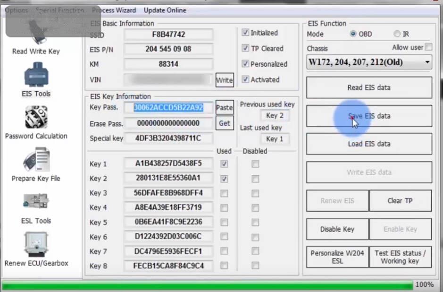Click the Personalize W204 ESL button
Image resolution: width=443 pixels, height=292 pixels.
[x=337, y=257]
